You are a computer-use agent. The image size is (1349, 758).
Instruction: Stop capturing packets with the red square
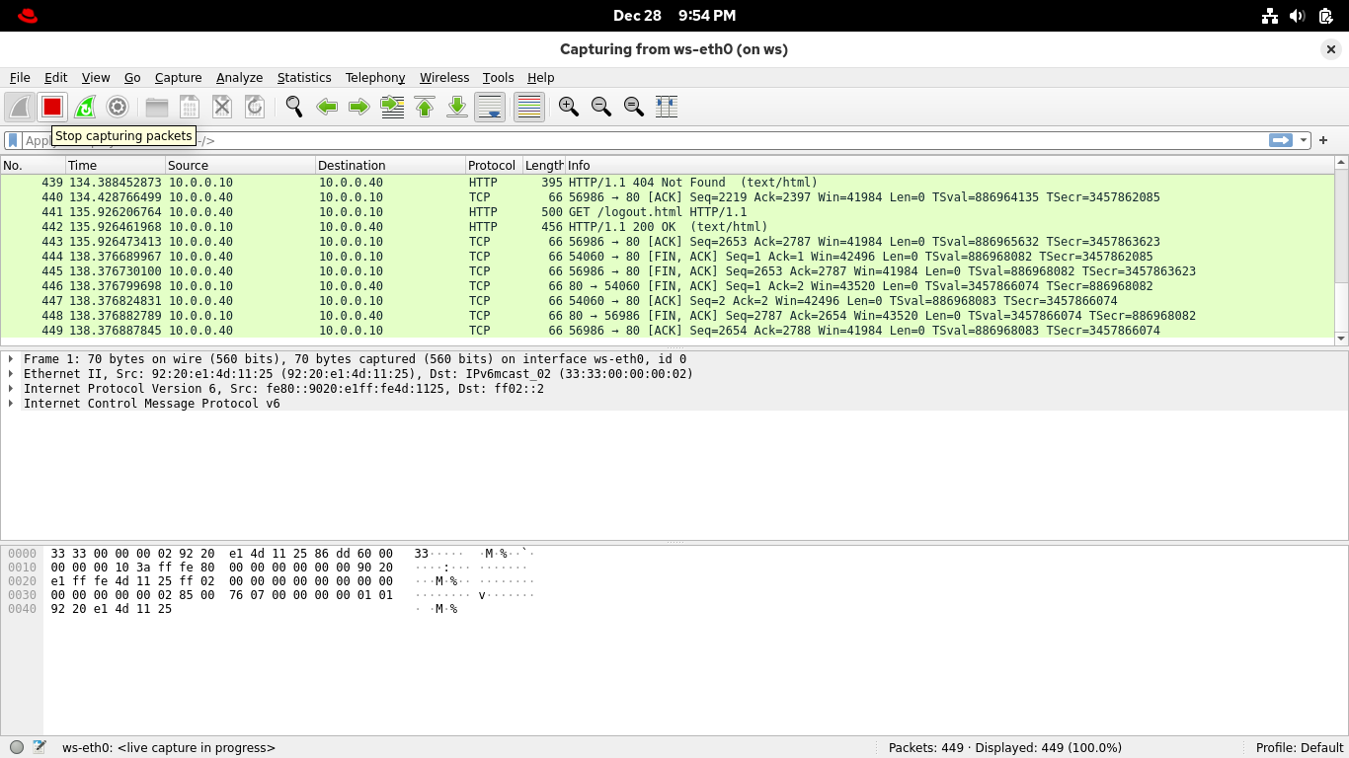click(52, 107)
